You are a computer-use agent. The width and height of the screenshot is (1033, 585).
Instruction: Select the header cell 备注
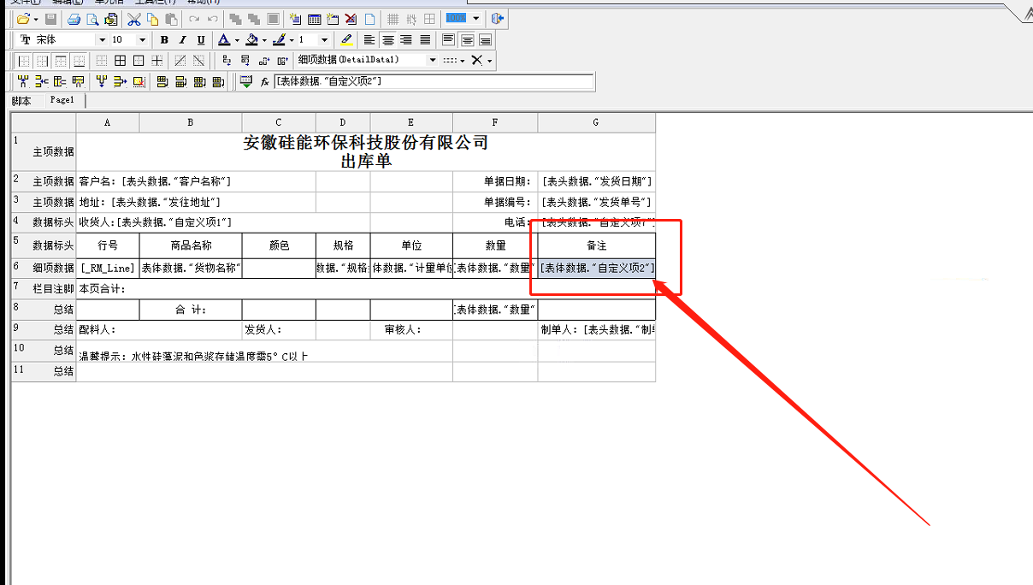[597, 245]
